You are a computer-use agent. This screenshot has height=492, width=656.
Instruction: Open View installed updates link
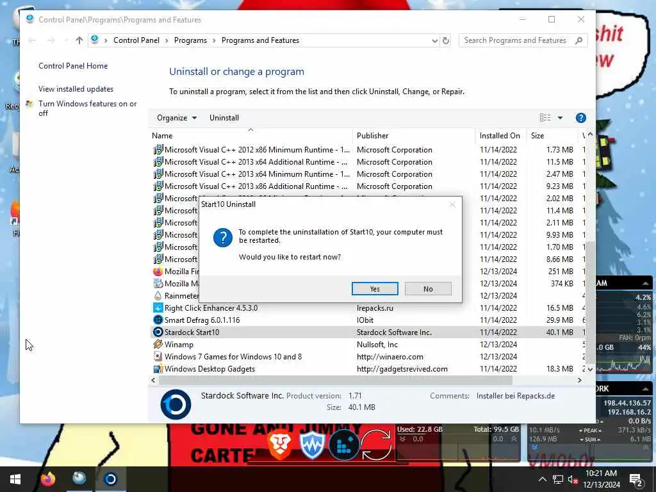(76, 88)
